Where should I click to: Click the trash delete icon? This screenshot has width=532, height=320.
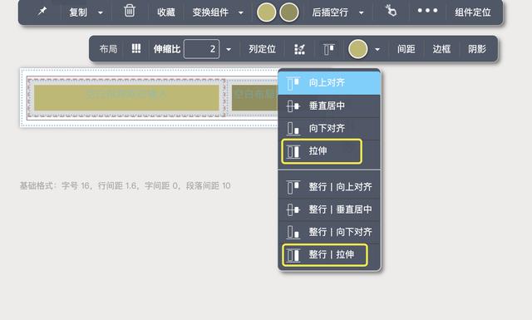[130, 11]
